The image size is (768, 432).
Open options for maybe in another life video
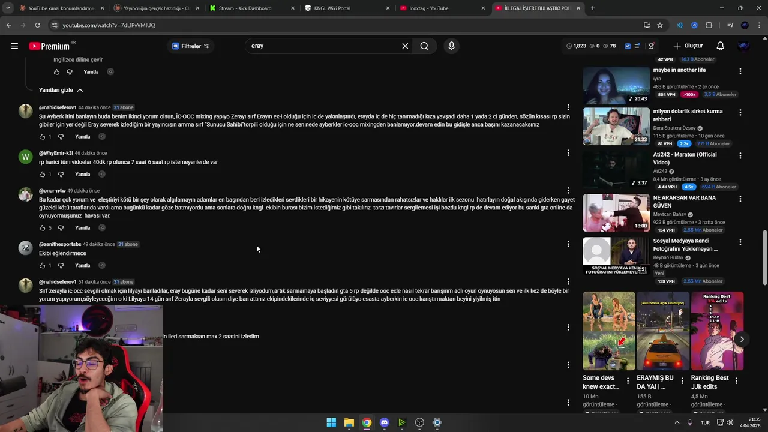(740, 71)
